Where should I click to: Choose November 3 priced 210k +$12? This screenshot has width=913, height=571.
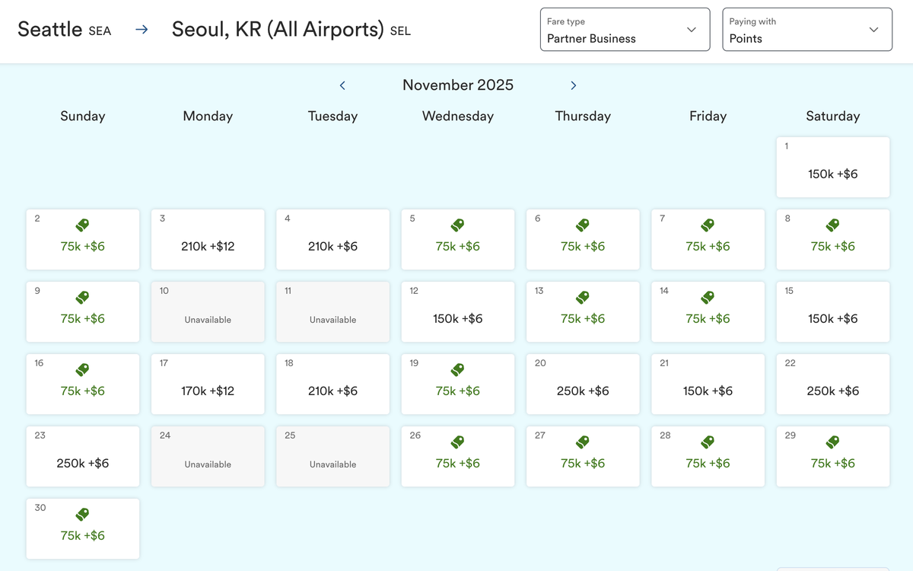208,240
